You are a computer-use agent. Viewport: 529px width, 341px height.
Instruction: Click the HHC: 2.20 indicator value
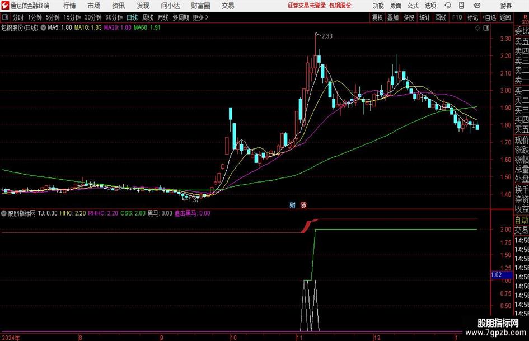[73, 213]
